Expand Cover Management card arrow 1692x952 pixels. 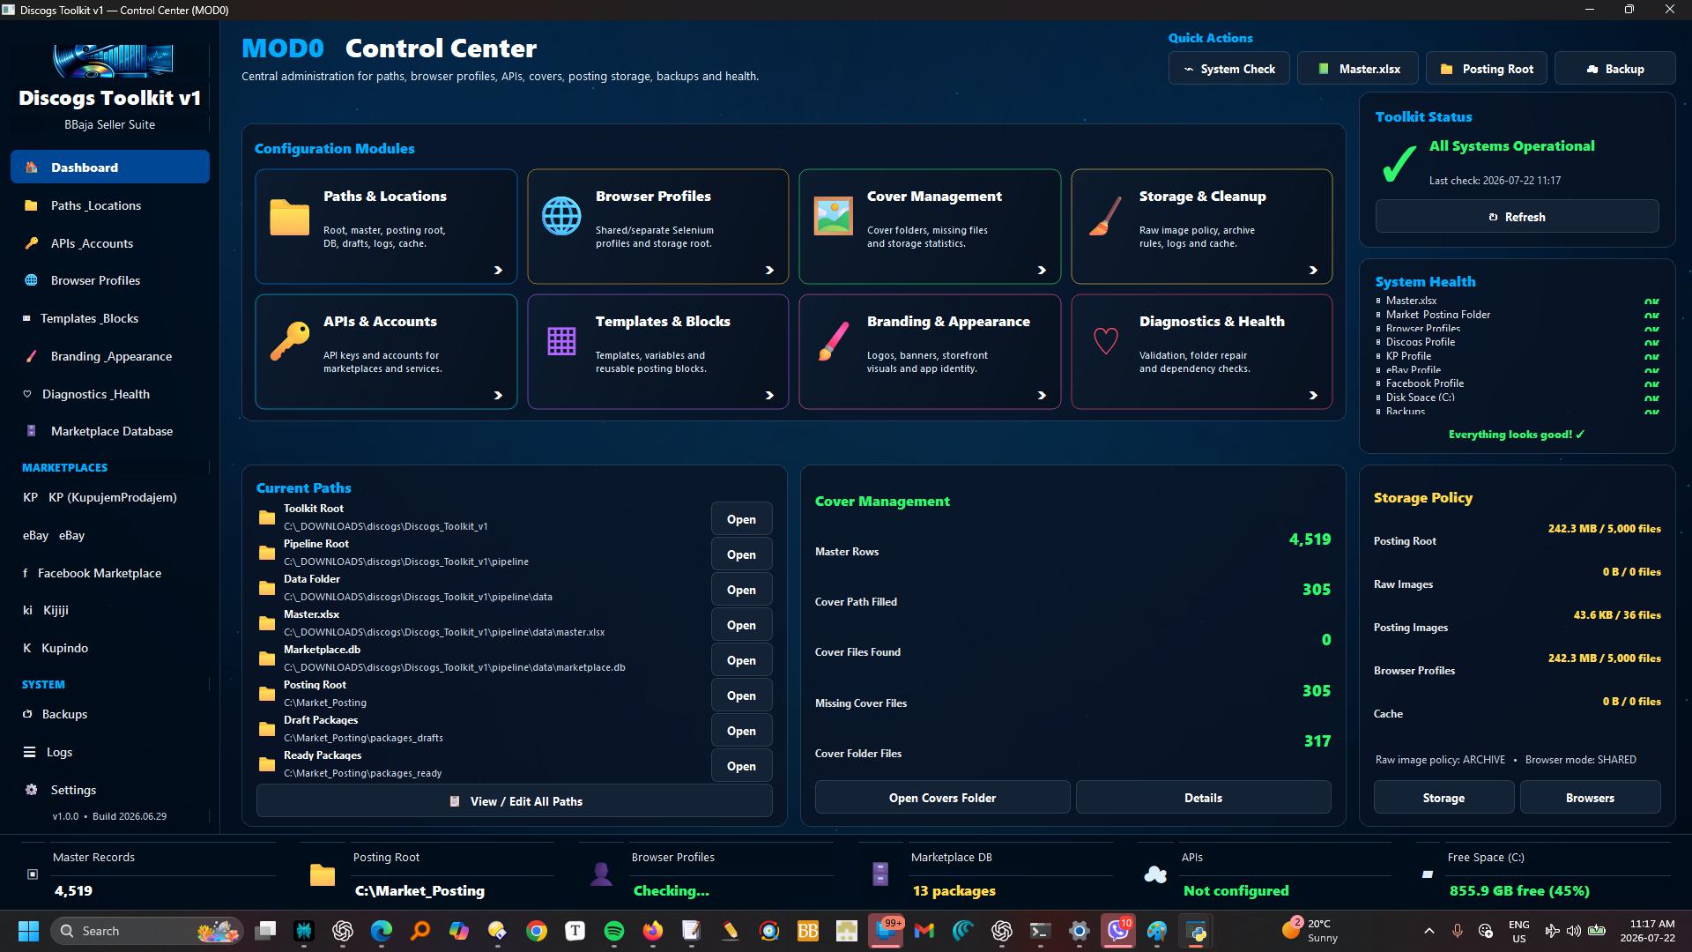point(1042,271)
